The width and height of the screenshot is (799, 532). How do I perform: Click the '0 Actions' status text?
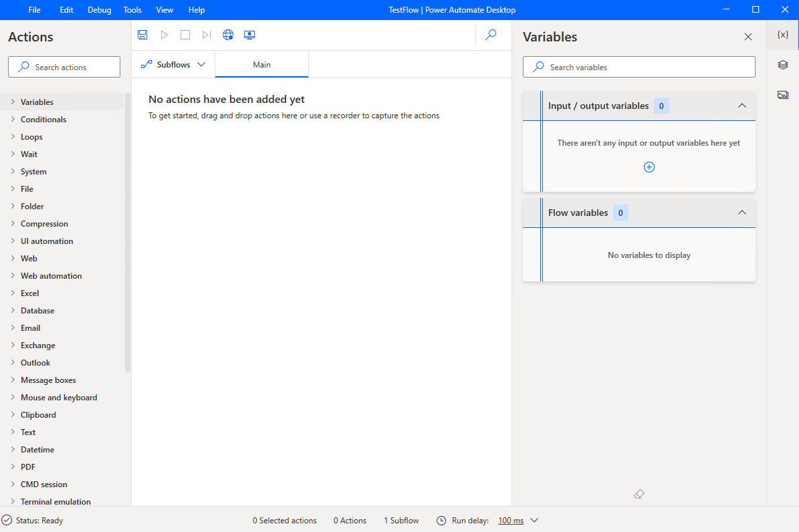coord(350,520)
